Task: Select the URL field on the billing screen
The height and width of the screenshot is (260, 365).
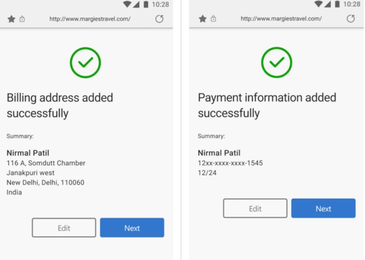Action: (90, 19)
